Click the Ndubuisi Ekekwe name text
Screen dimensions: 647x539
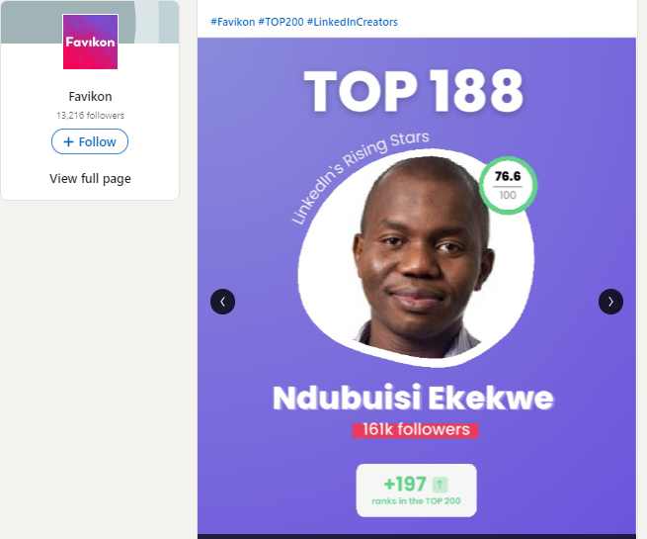tap(413, 398)
